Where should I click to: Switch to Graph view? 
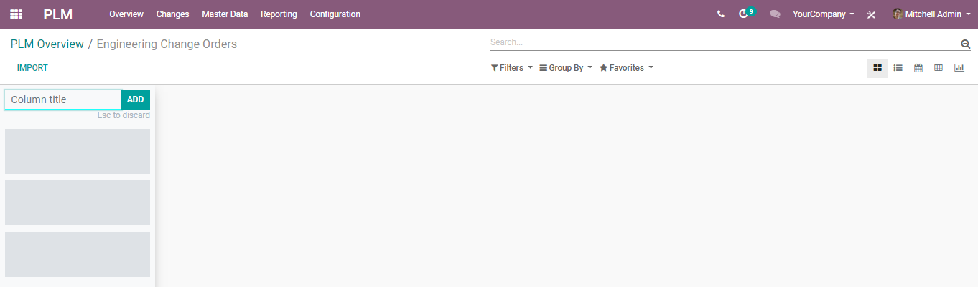pos(959,68)
